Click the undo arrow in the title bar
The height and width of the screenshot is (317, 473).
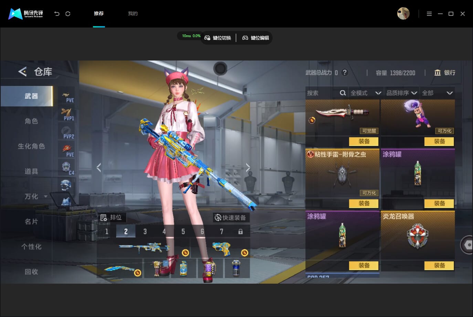point(57,13)
